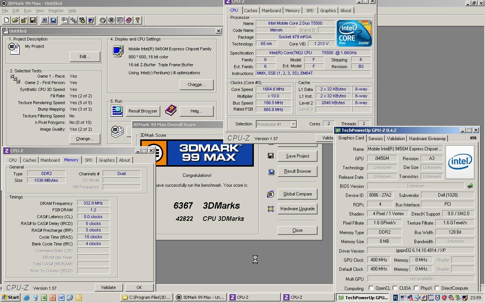Screen dimensions: 485x303
Task: Click Hardware Upgrade button
Action: [297, 209]
